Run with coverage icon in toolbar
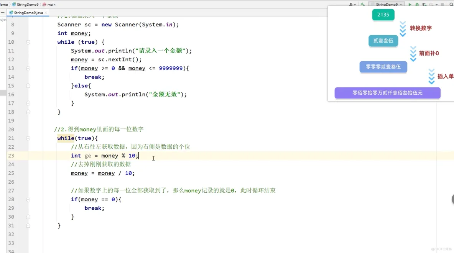The width and height of the screenshot is (454, 253). pyautogui.click(x=424, y=4)
